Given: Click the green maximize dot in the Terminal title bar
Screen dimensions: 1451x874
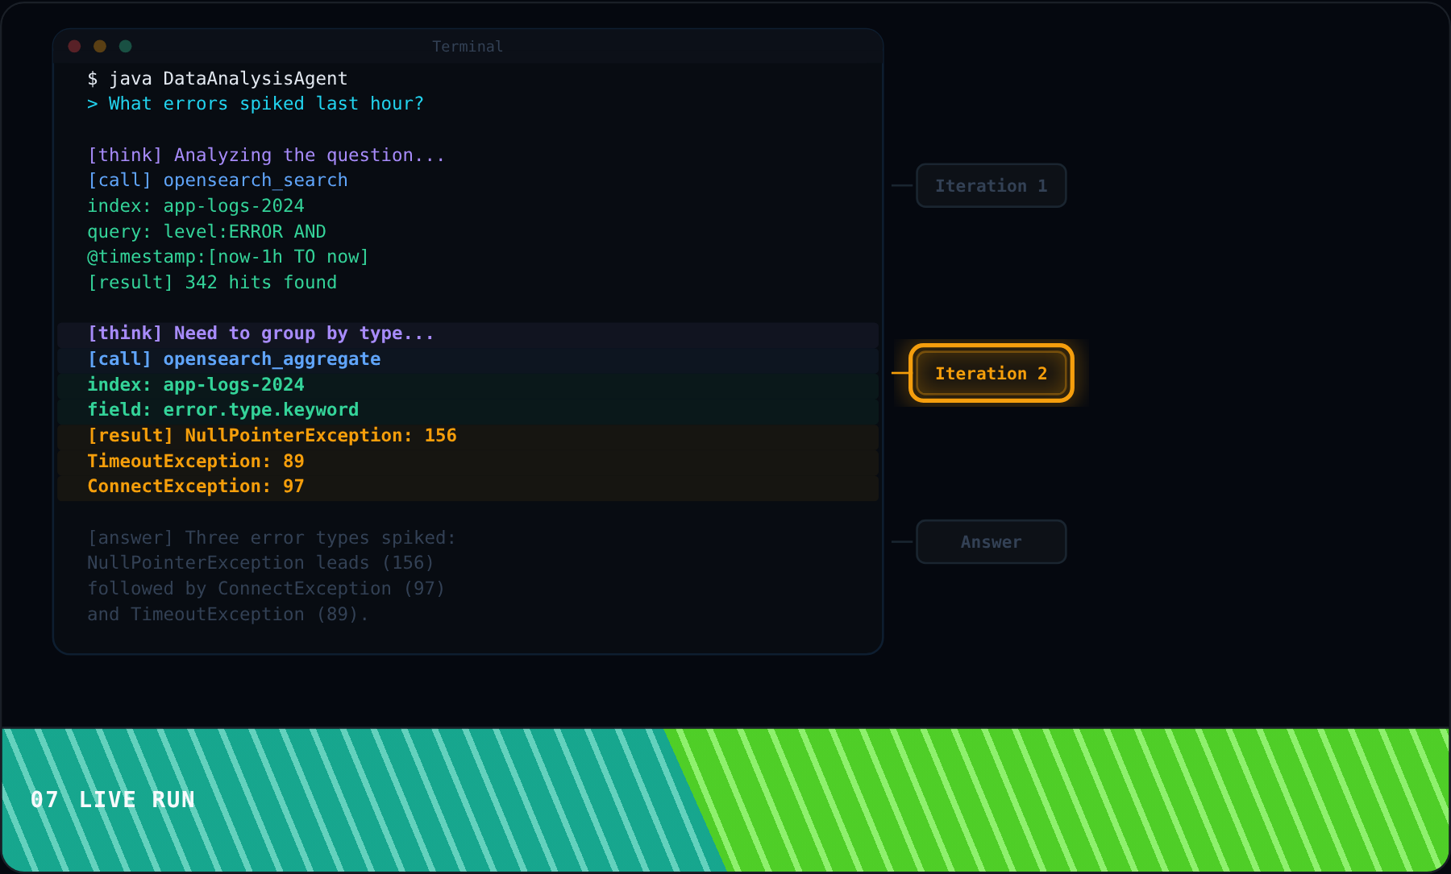Looking at the screenshot, I should coord(125,47).
